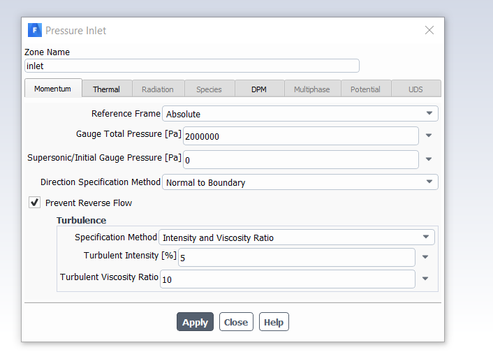The height and width of the screenshot is (359, 493).
Task: Click the Close button
Action: [236, 322]
